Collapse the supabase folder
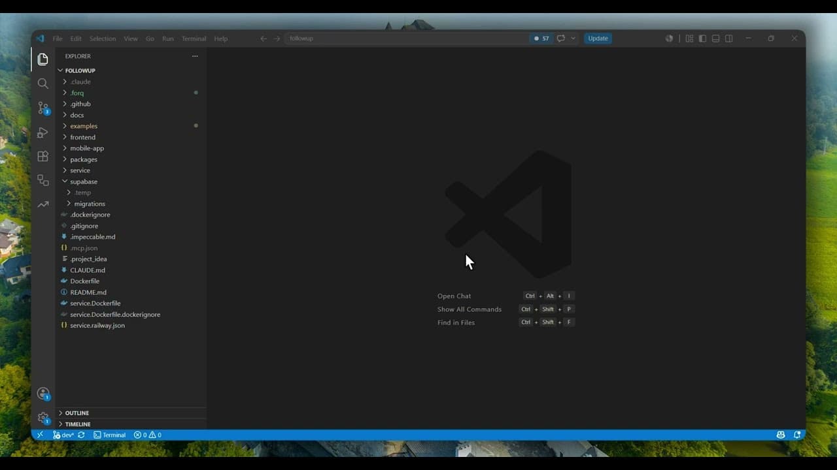The height and width of the screenshot is (470, 837). (65, 181)
